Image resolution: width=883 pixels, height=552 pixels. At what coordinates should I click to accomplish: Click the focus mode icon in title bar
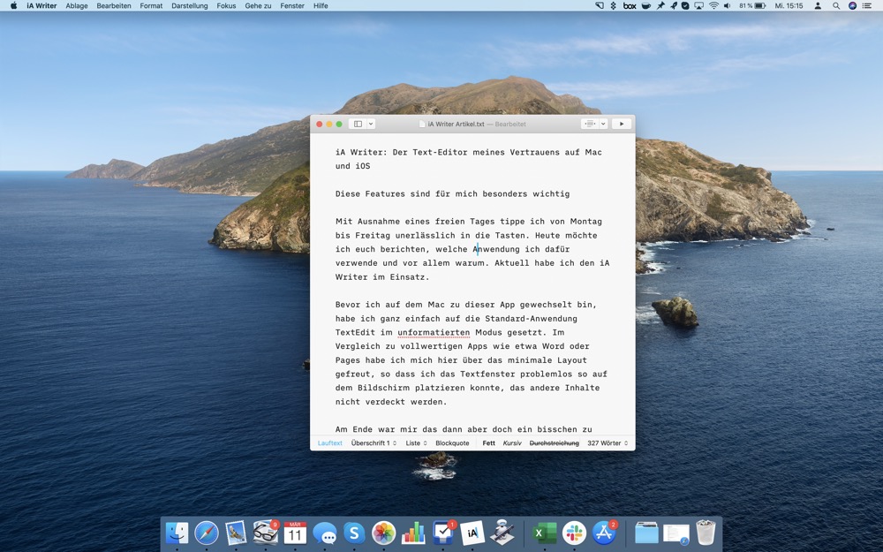(590, 125)
